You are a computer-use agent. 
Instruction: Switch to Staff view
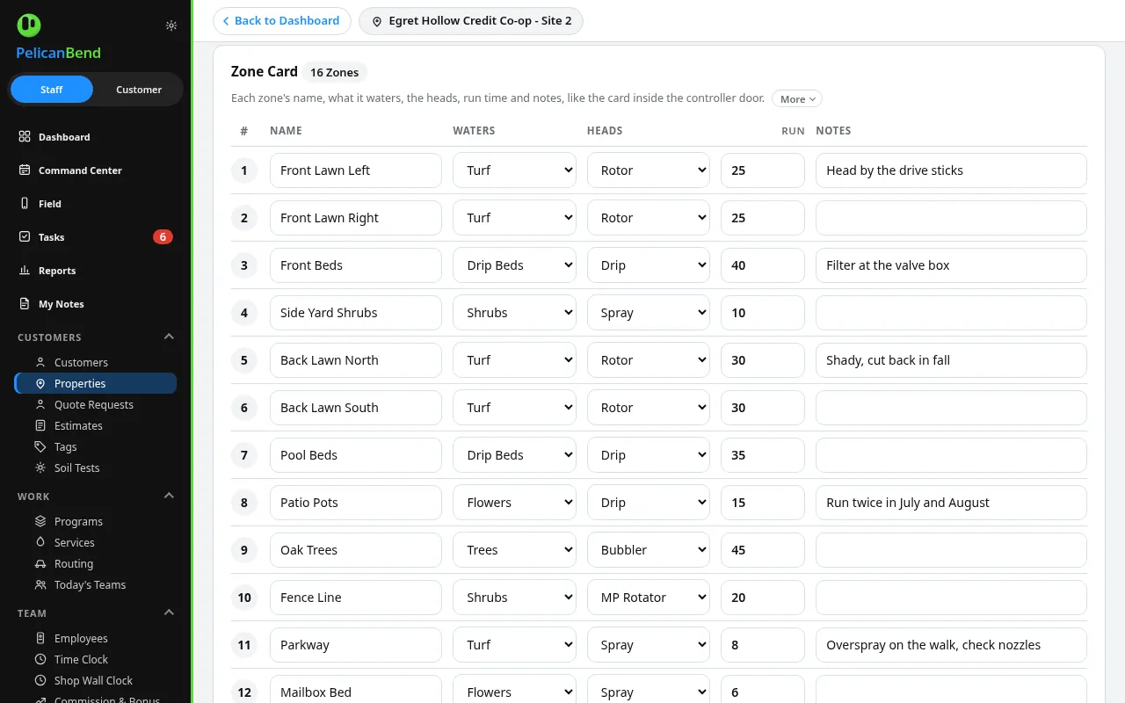point(52,90)
